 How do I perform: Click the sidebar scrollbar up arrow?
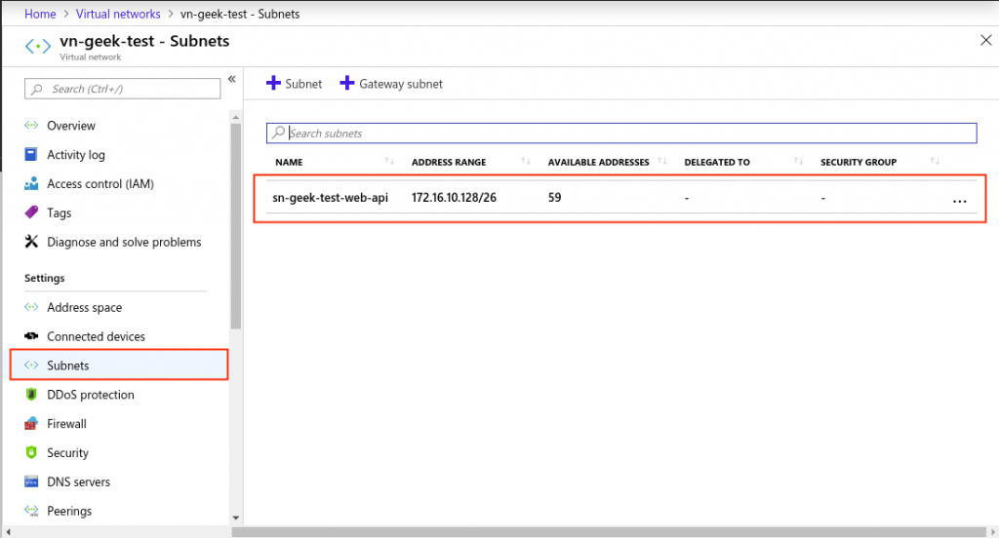pos(236,117)
